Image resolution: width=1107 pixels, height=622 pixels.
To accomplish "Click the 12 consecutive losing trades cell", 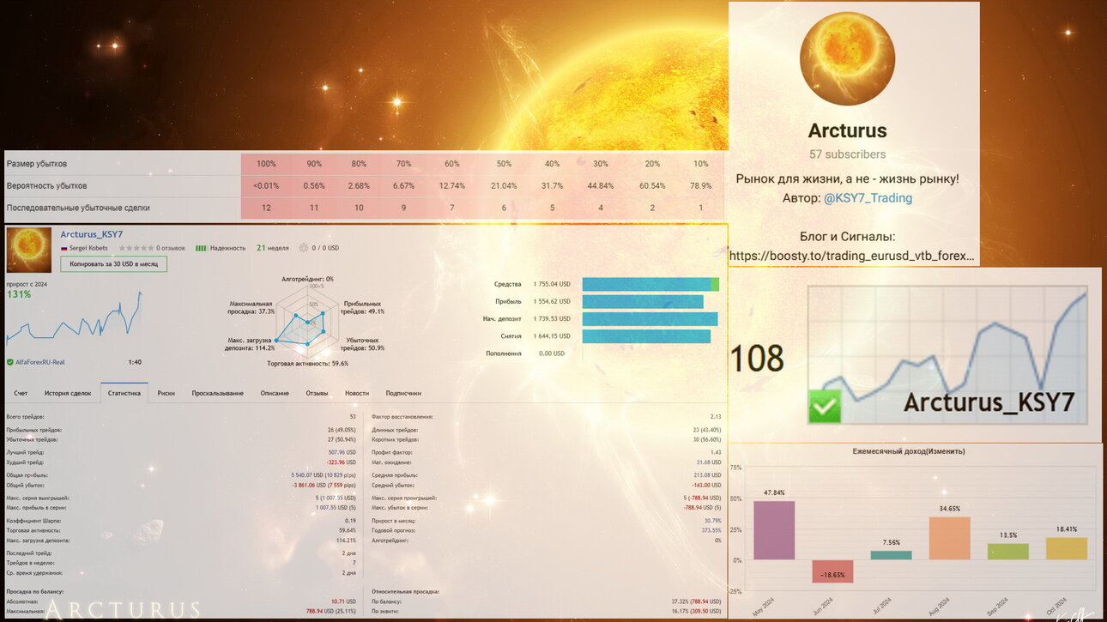I will 267,208.
